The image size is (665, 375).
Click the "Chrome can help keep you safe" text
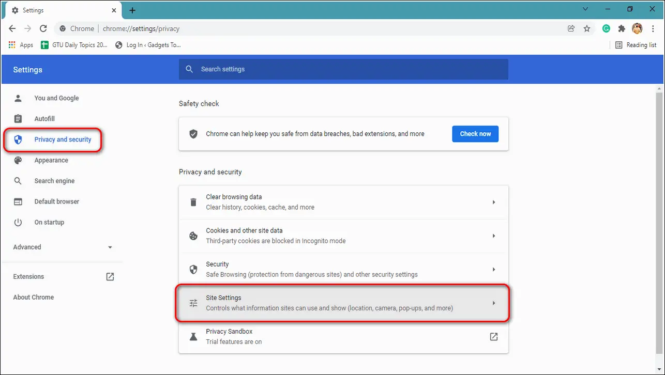315,134
